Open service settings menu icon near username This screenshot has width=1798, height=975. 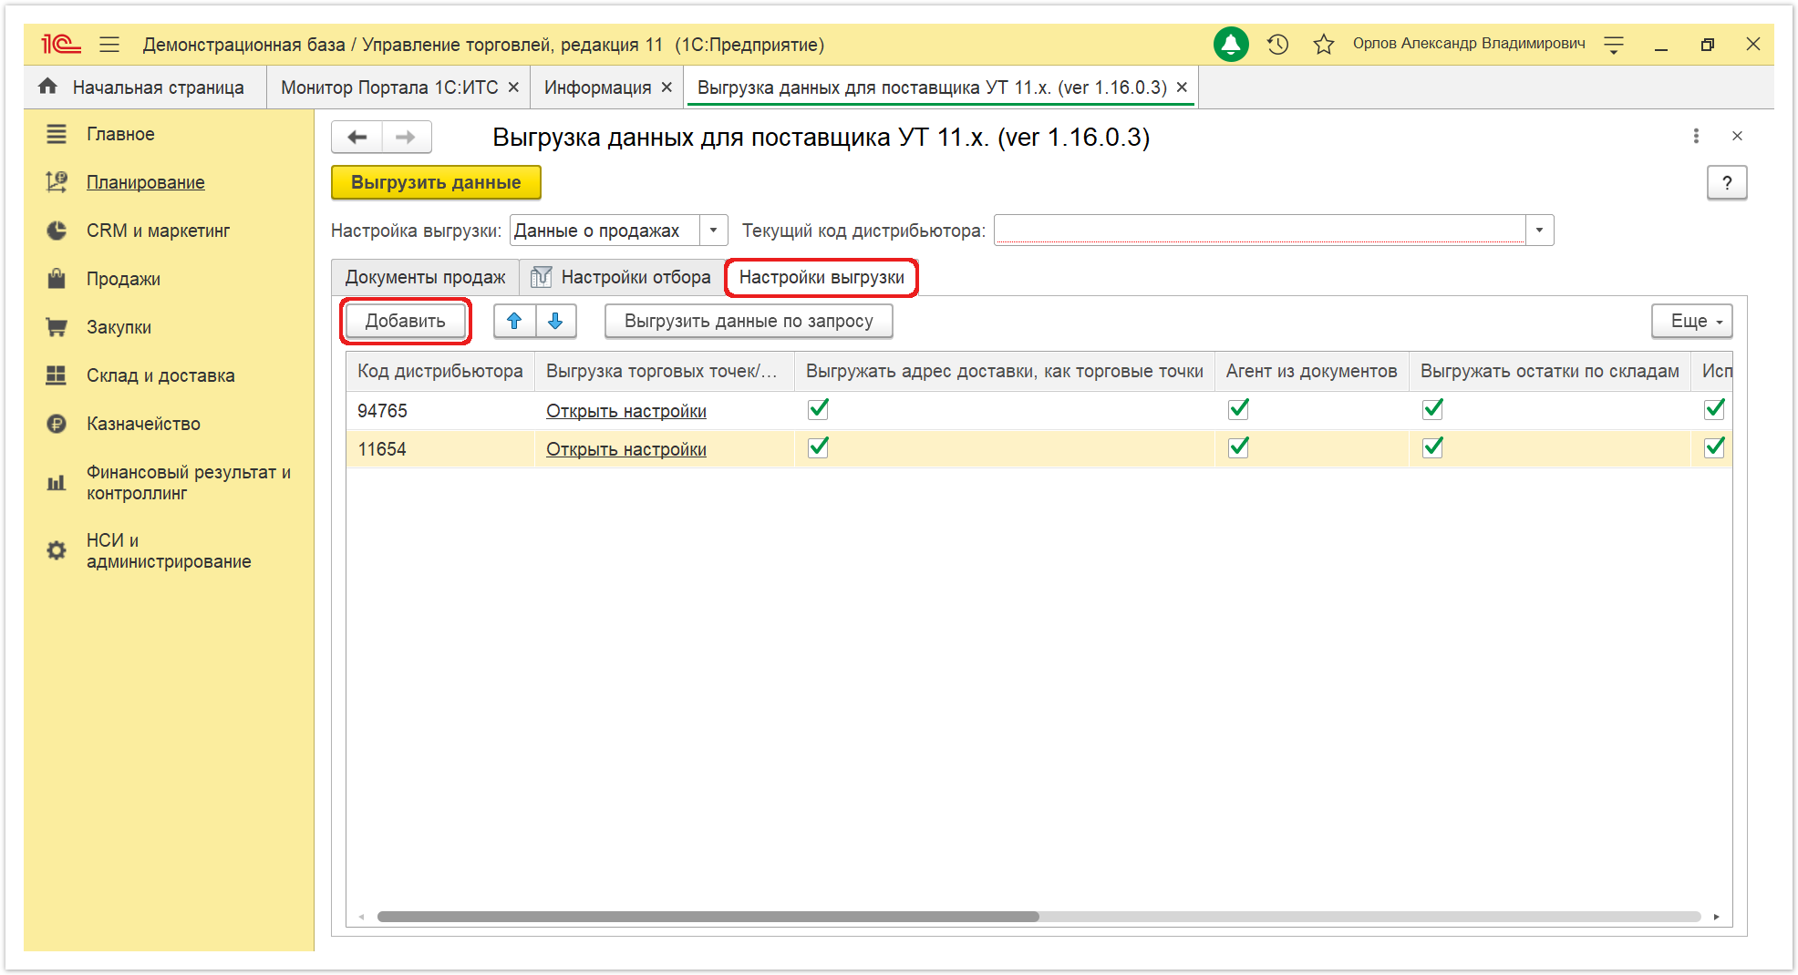point(1614,44)
